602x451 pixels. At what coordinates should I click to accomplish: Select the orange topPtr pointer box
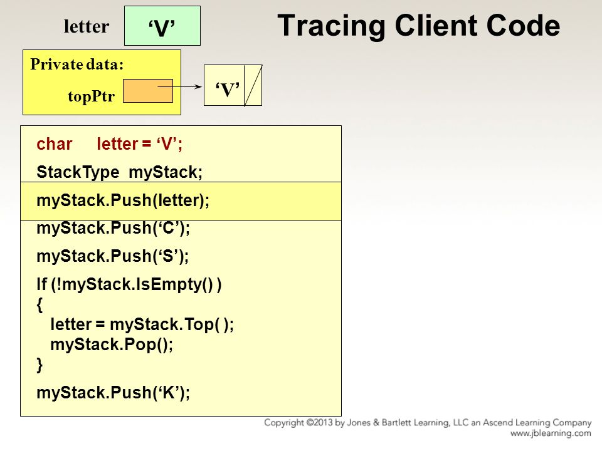148,91
